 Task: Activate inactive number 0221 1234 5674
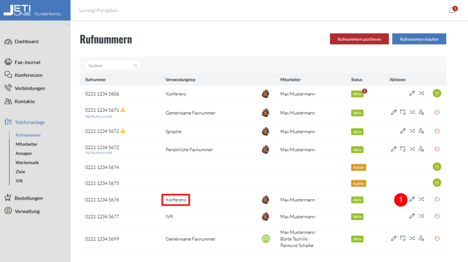(x=437, y=167)
